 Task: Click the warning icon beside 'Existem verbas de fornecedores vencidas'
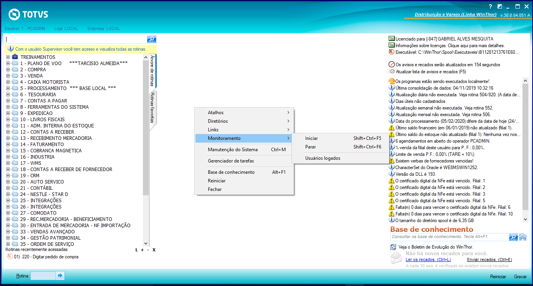coord(392,161)
